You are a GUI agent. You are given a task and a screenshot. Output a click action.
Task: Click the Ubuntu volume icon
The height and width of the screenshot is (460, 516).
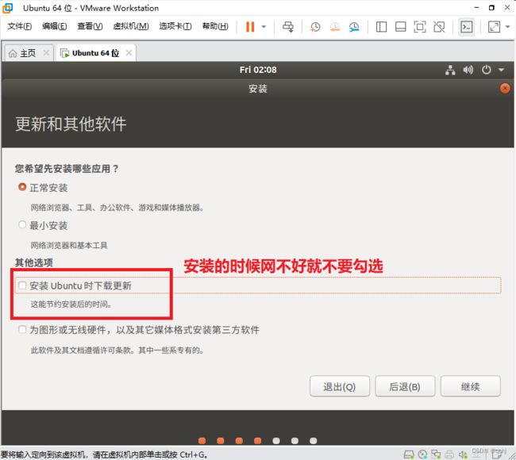(x=468, y=70)
